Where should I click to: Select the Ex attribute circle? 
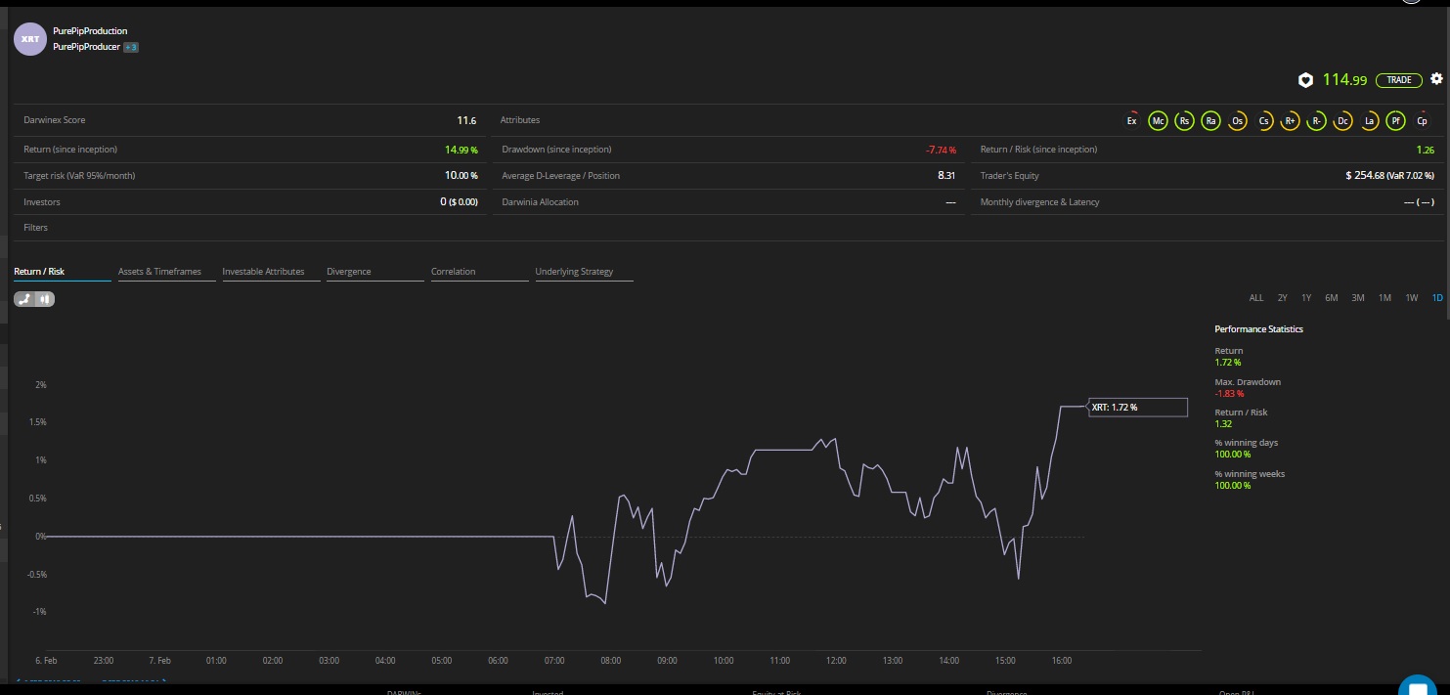click(x=1131, y=120)
